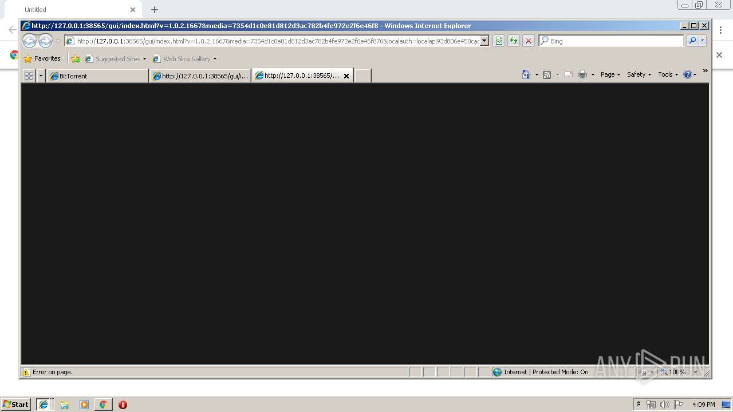Switch to the BitTorrent tab
This screenshot has width=733, height=412.
point(97,76)
